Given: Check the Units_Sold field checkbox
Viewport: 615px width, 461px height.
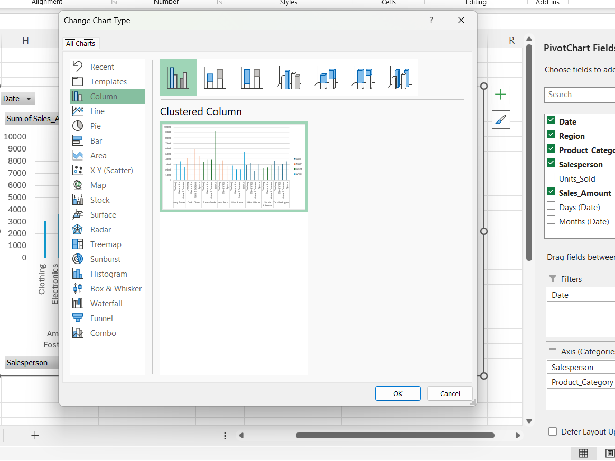Looking at the screenshot, I should point(551,177).
